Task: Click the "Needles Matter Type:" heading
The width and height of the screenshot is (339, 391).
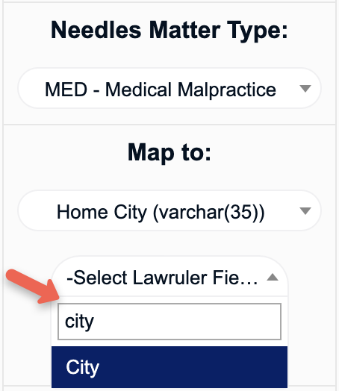Action: (169, 30)
